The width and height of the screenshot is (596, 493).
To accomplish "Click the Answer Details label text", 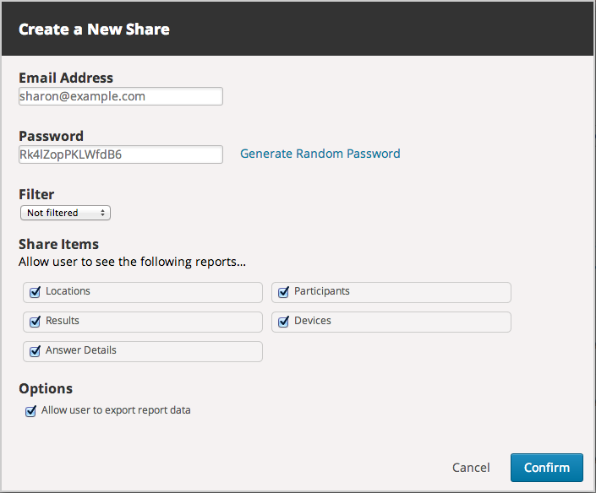I will 80,350.
